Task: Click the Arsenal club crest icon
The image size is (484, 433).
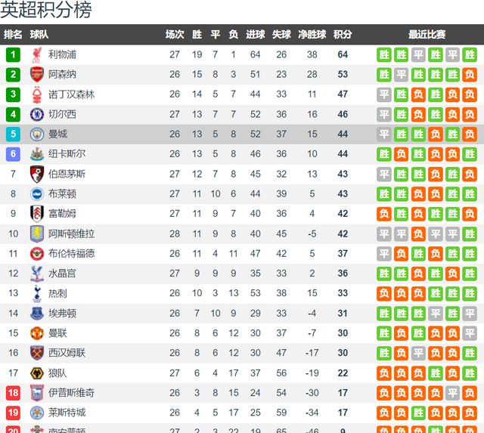Action: (37, 74)
